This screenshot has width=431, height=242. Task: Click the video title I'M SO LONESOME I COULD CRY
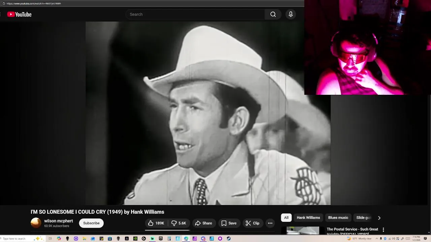(x=97, y=212)
